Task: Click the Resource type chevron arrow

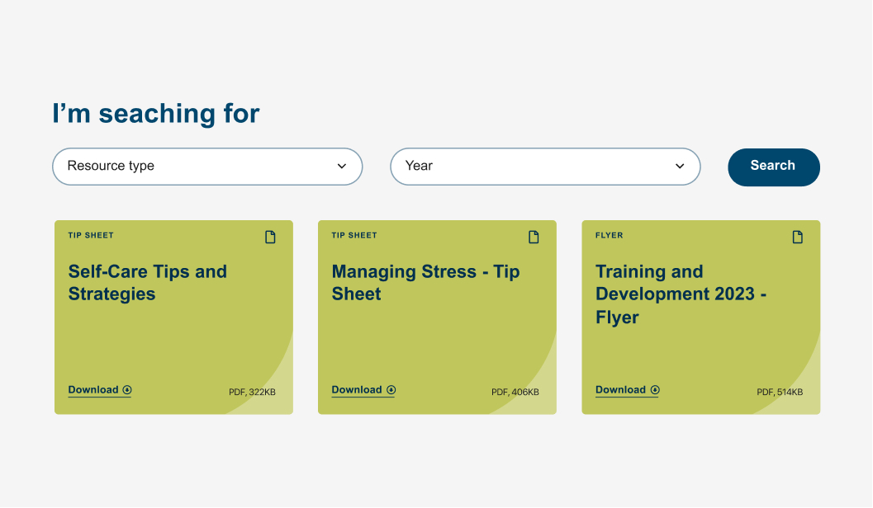Action: tap(342, 167)
